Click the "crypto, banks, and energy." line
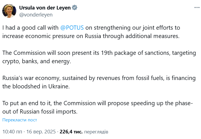Screen dimensions: 201x139 click(x=37, y=62)
